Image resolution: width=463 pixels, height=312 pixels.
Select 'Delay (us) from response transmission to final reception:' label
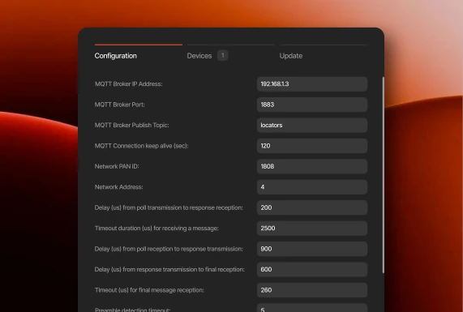(169, 270)
